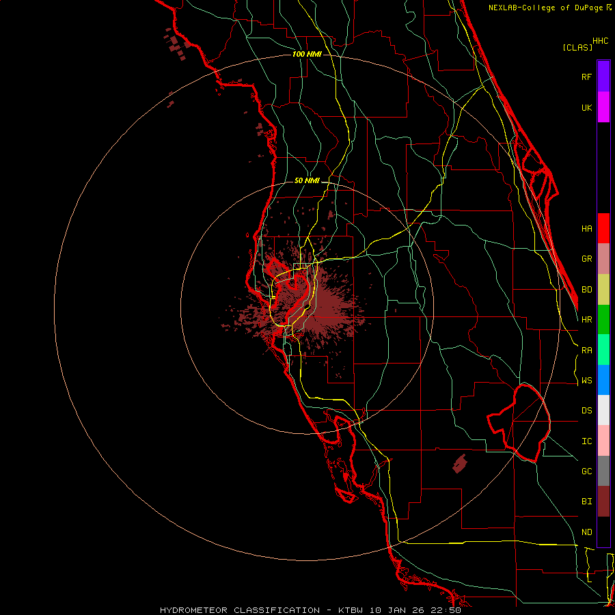The height and width of the screenshot is (615, 615).
Task: Click the HR green legend color block
Action: (603, 320)
